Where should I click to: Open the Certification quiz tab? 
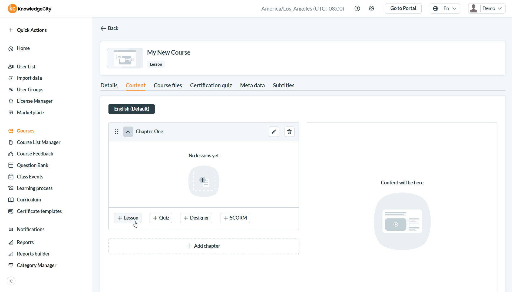click(211, 85)
